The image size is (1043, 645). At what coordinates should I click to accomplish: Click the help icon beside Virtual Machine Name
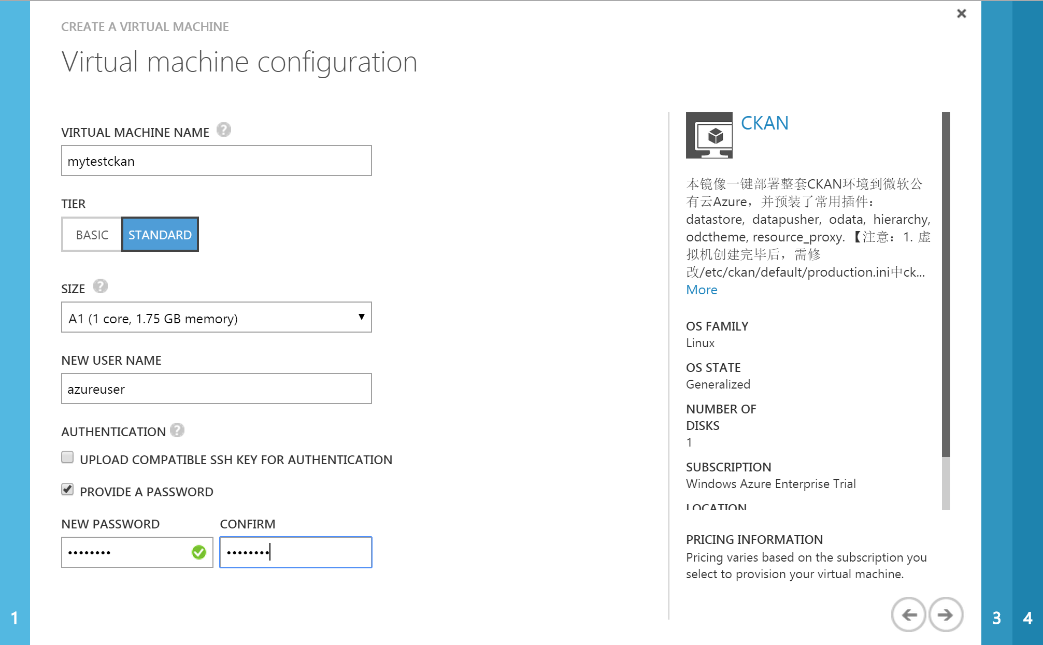[x=223, y=130]
